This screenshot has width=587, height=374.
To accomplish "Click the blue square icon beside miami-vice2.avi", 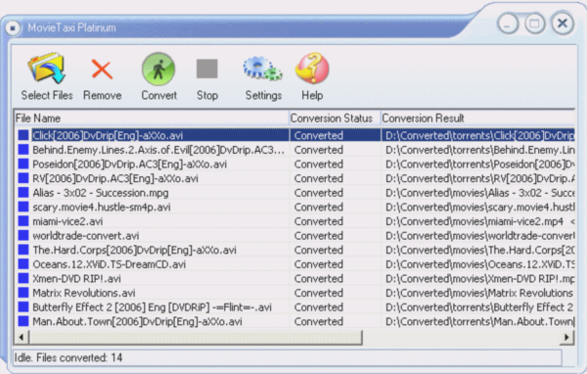I will click(x=23, y=221).
